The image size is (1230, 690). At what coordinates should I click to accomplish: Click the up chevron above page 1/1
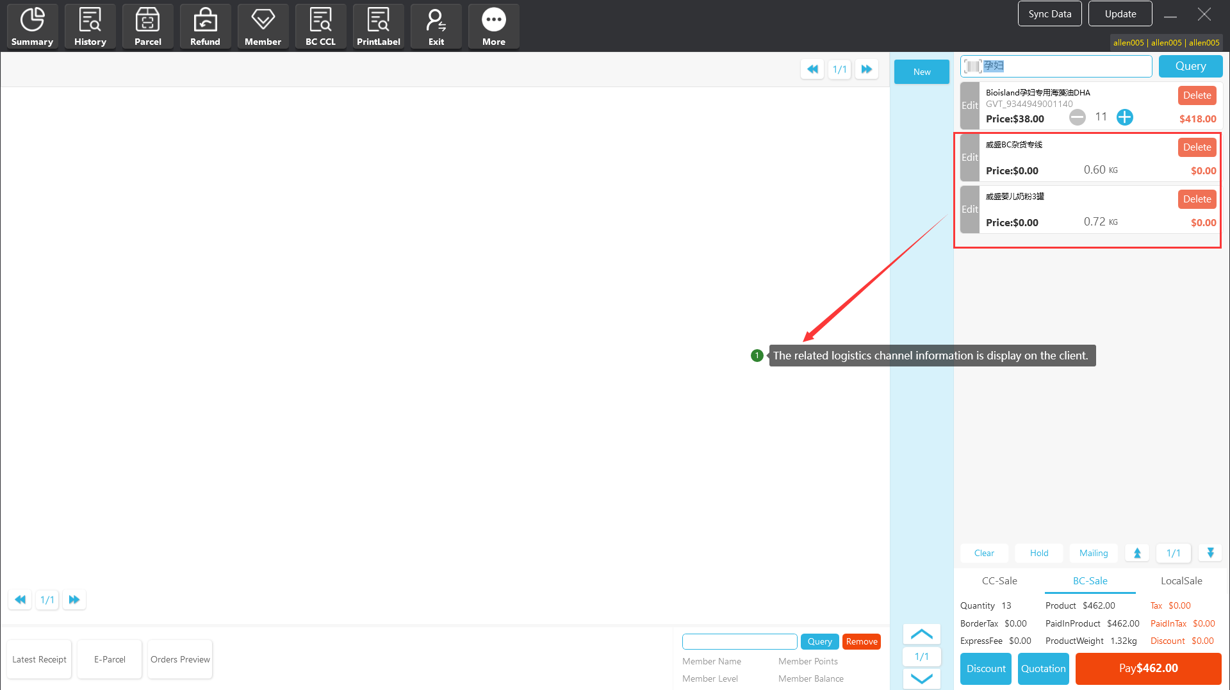[x=921, y=634]
